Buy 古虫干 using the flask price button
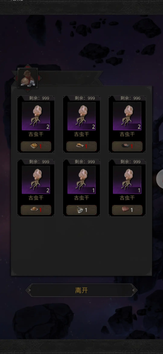Screen dimensions: 163x354 [x=81, y=210]
